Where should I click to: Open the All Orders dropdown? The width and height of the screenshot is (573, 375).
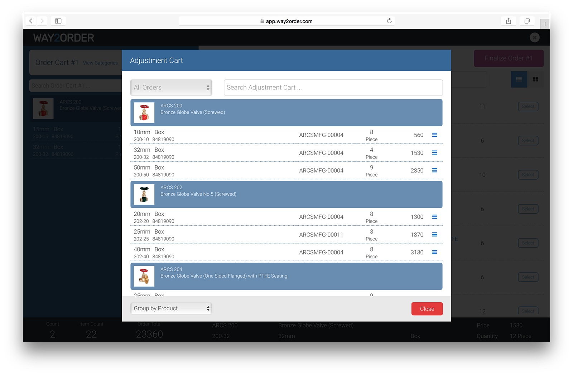point(171,87)
